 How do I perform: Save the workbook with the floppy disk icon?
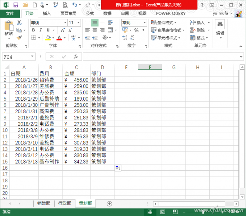point(16,5)
